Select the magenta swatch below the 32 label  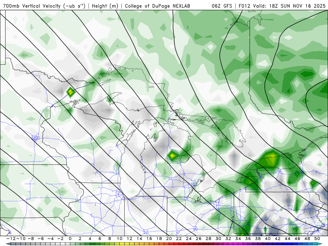(x=230, y=244)
